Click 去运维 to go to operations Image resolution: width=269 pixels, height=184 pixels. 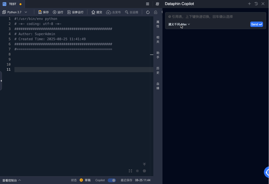click(x=132, y=12)
